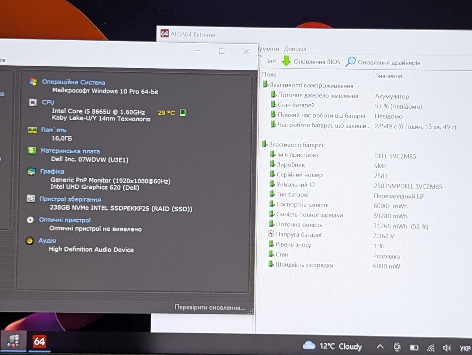Select the Тип батареї row
Screen dimensions: 472x355
pyautogui.click(x=292, y=195)
